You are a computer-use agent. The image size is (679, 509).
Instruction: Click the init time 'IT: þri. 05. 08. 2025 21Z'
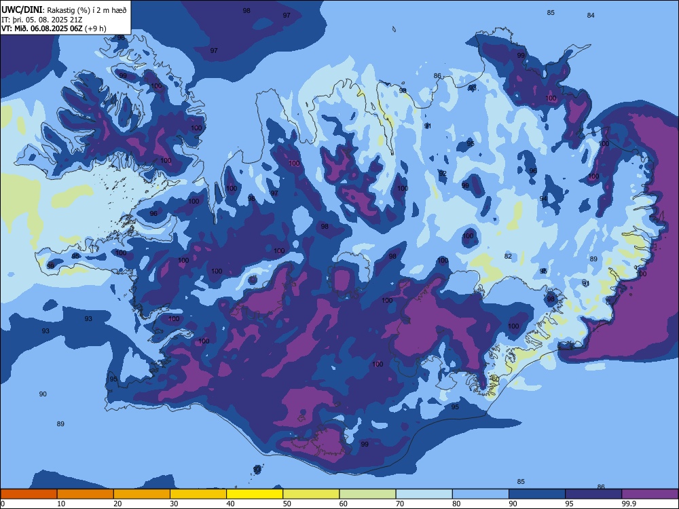pyautogui.click(x=41, y=20)
